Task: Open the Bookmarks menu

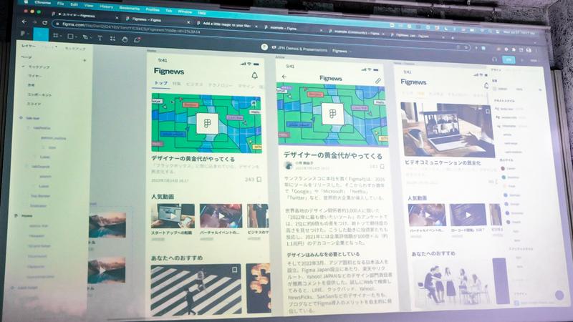Action: pos(130,8)
